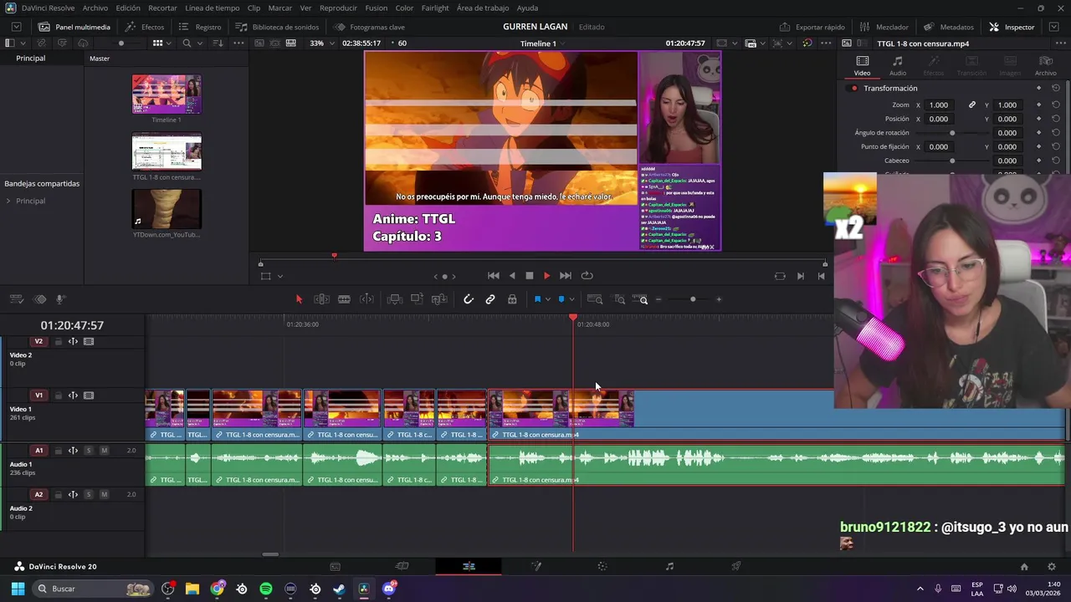
Task: Click Insert Clip icon in timeline toolbar
Action: pyautogui.click(x=395, y=299)
